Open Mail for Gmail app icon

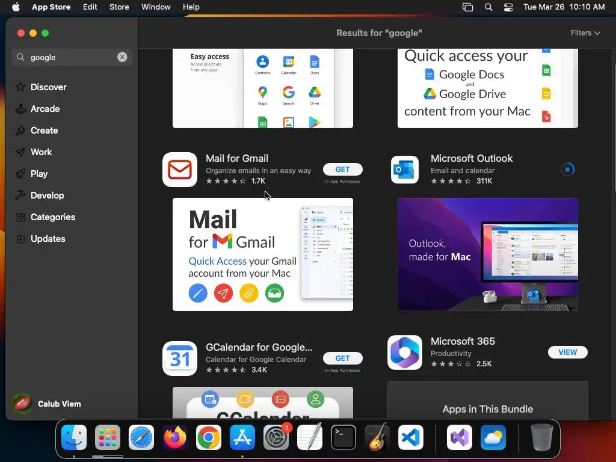[x=180, y=170]
